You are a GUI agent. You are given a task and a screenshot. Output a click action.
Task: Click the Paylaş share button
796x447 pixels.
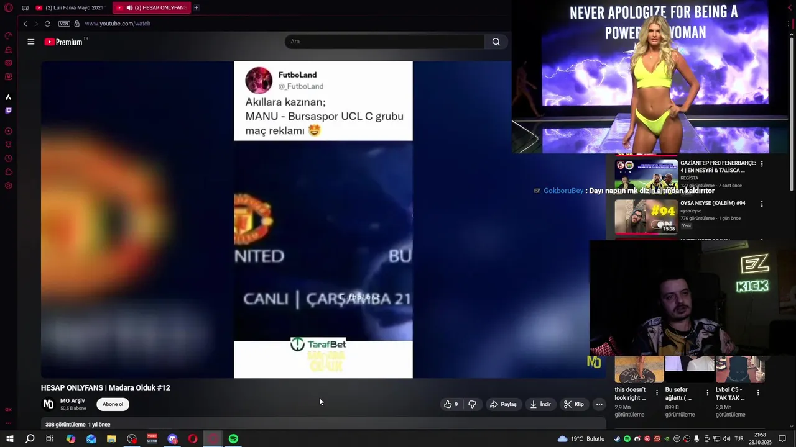503,404
